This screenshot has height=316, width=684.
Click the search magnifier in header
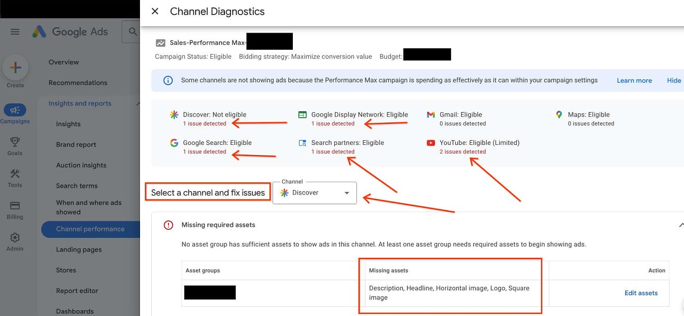[x=132, y=32]
